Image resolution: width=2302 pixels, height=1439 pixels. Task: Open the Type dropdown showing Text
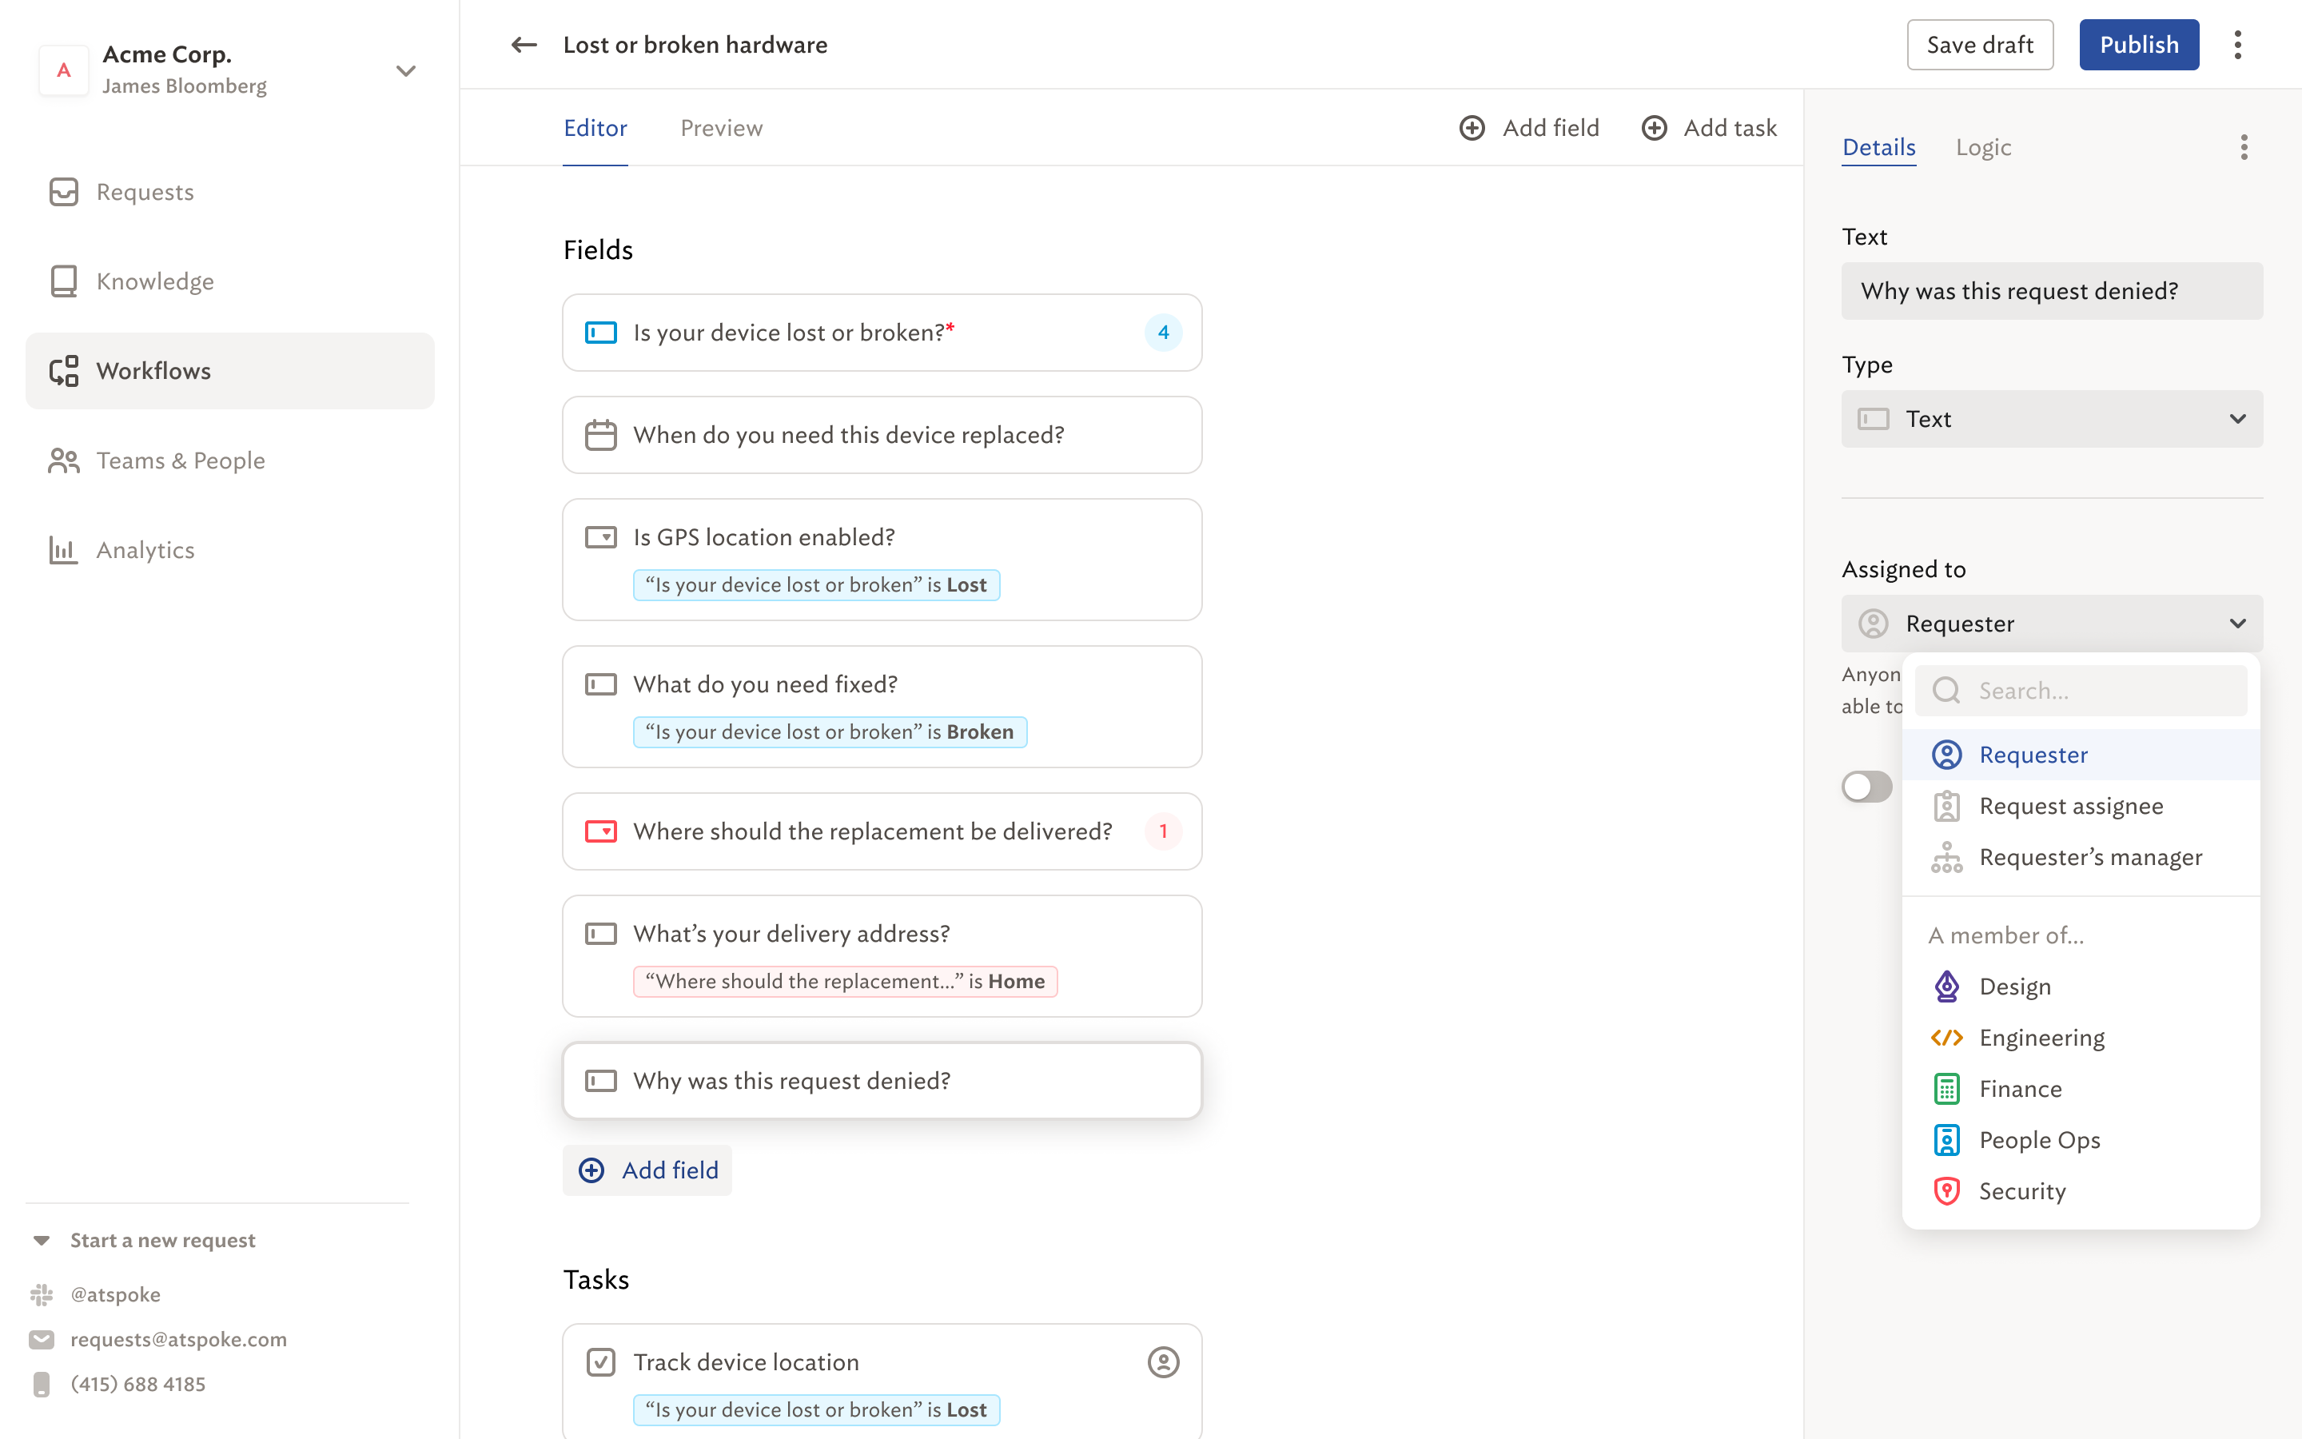click(2052, 419)
